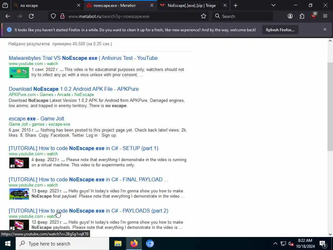Expand the list all tabs chevron
The image size is (333, 250).
(273, 6)
